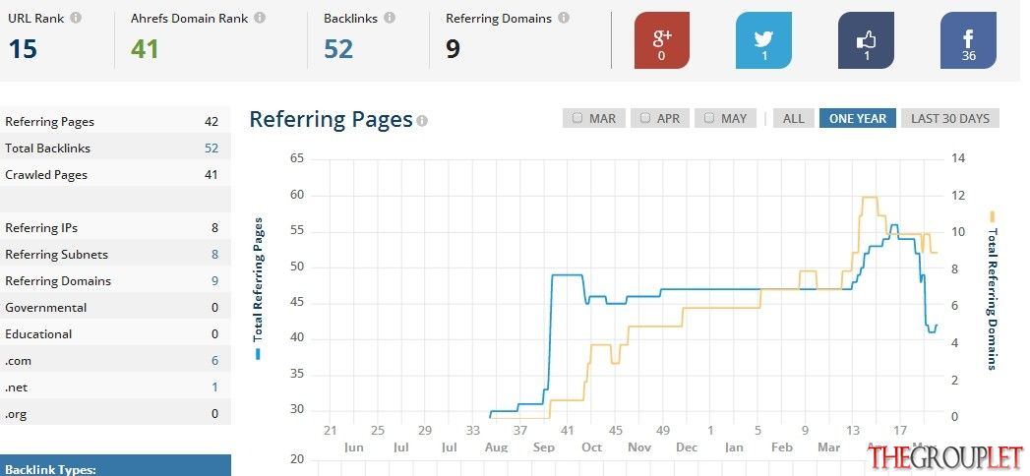Click the Backlinks info icon
1030x476 pixels.
coord(390,18)
